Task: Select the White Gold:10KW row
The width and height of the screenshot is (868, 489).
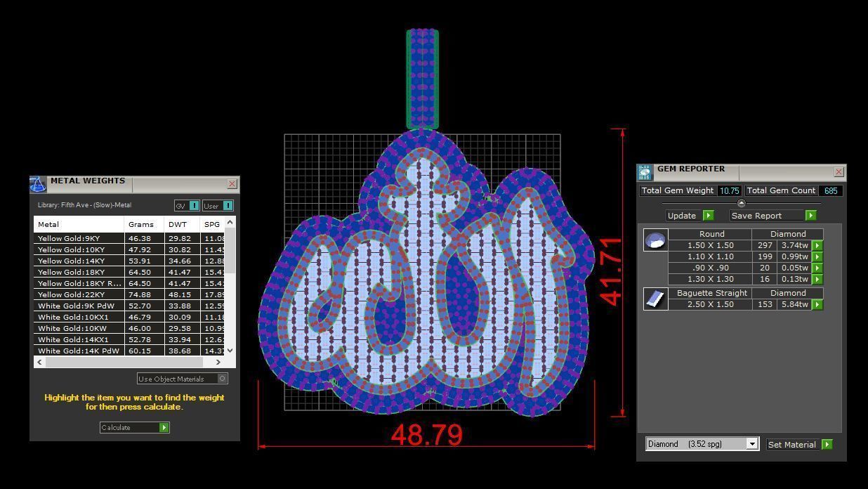Action: 129,328
